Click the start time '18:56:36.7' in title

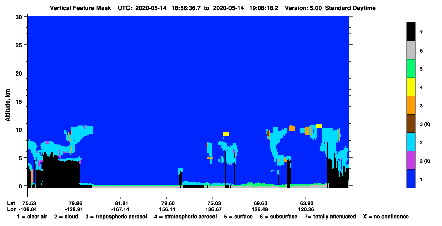click(185, 8)
